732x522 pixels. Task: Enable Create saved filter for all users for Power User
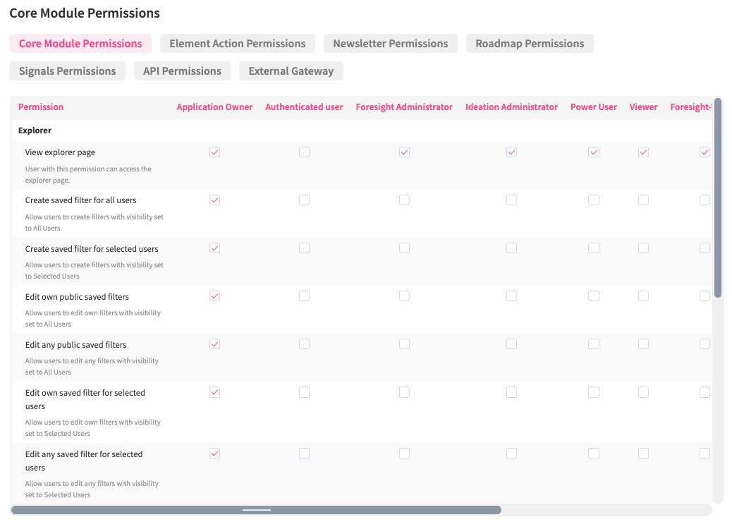pos(594,200)
